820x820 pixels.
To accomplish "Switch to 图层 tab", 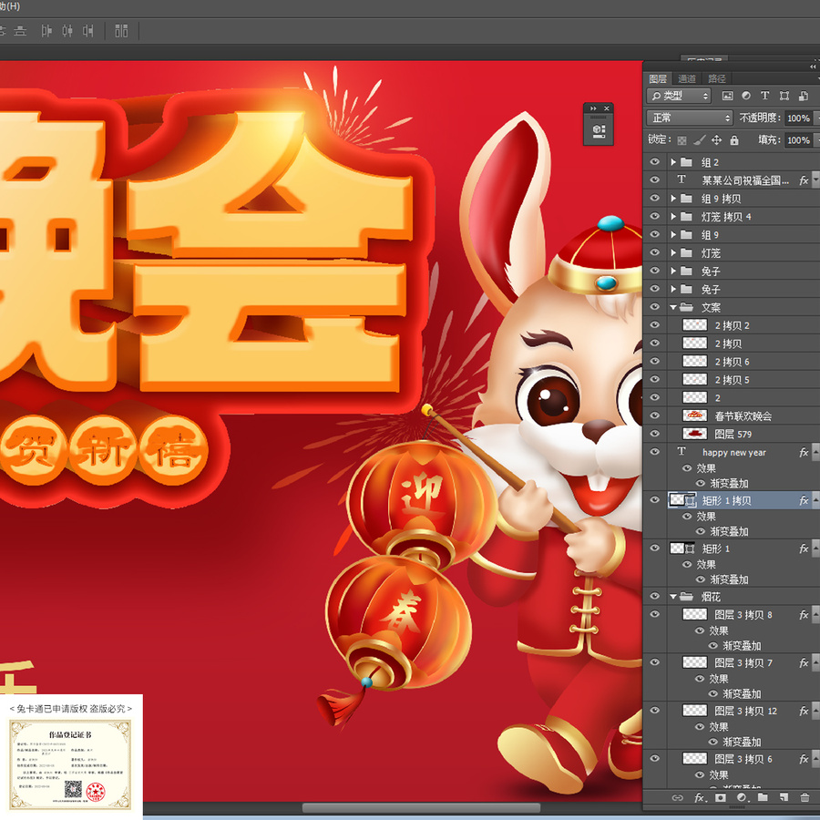I will (x=658, y=78).
